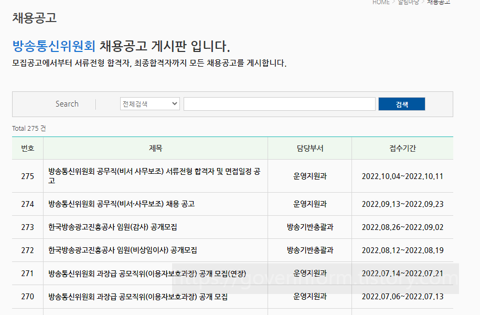Open post 275 서류전형 합격자 및 면접일정 공고
The height and width of the screenshot is (315, 480).
(x=154, y=176)
